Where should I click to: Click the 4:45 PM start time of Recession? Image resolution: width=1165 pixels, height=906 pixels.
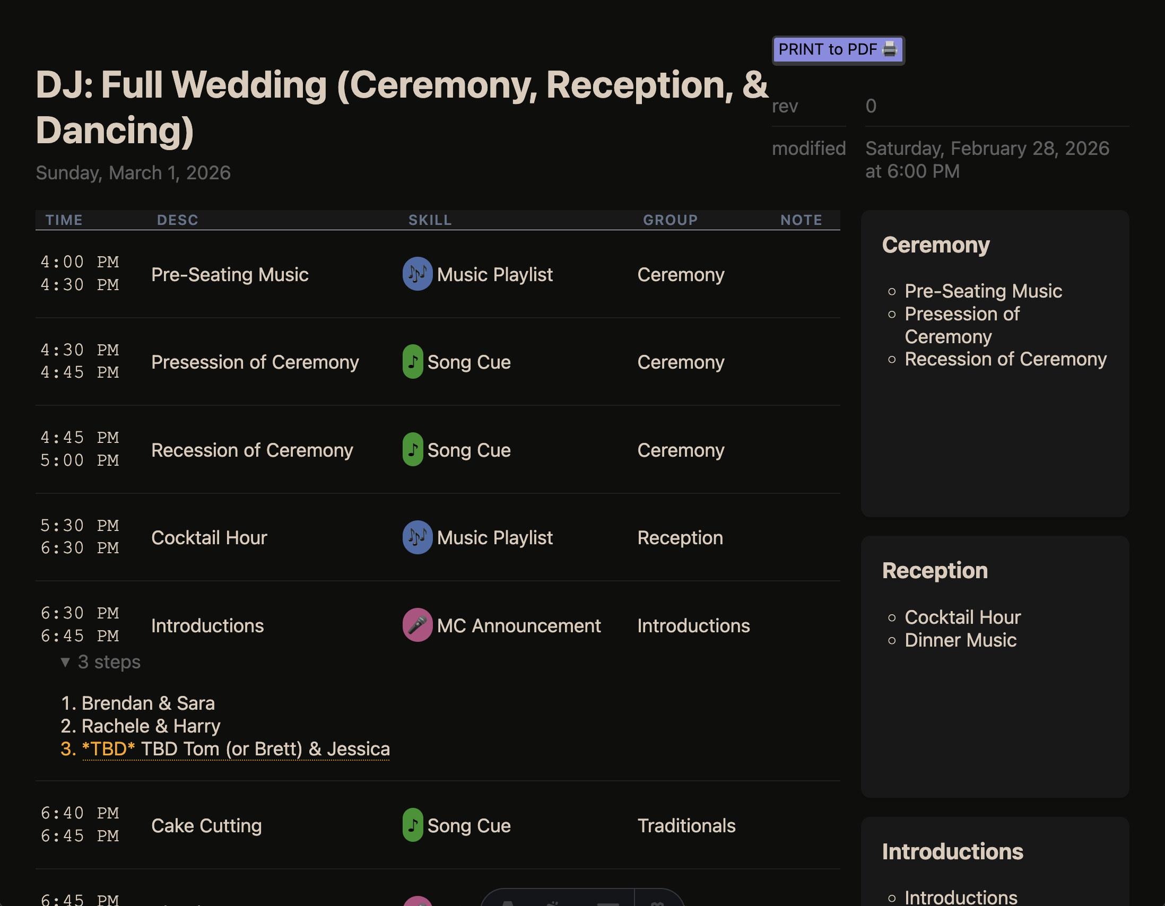[x=80, y=437]
